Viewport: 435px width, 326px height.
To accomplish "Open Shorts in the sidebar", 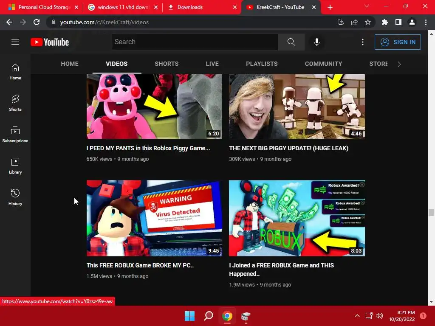I will click(x=15, y=103).
